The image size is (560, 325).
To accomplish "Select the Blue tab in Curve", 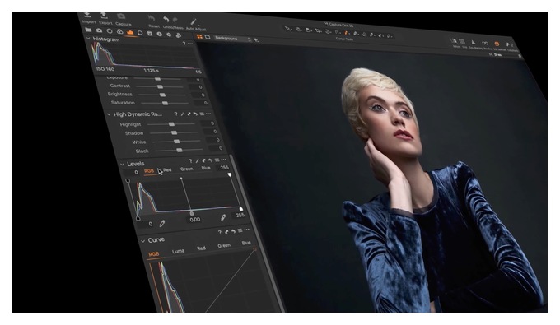I will pyautogui.click(x=246, y=243).
